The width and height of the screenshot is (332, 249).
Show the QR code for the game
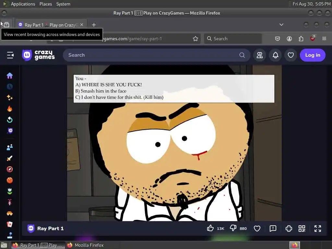click(302, 229)
